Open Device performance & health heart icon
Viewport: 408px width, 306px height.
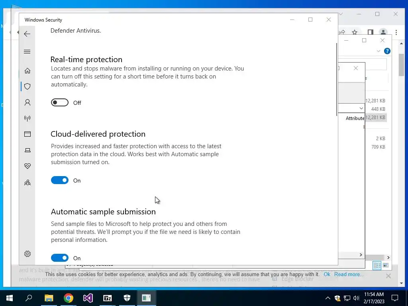[x=27, y=166]
